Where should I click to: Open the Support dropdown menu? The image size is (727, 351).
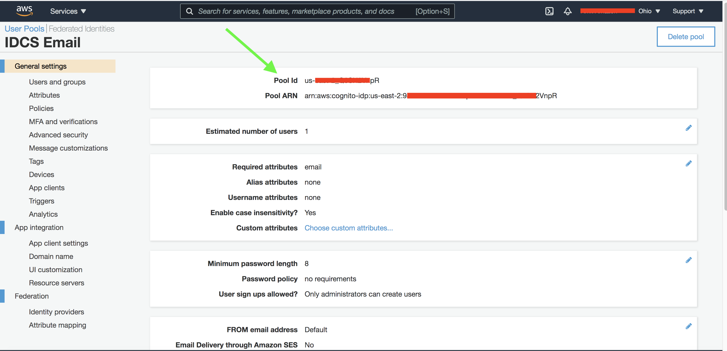[x=688, y=11]
